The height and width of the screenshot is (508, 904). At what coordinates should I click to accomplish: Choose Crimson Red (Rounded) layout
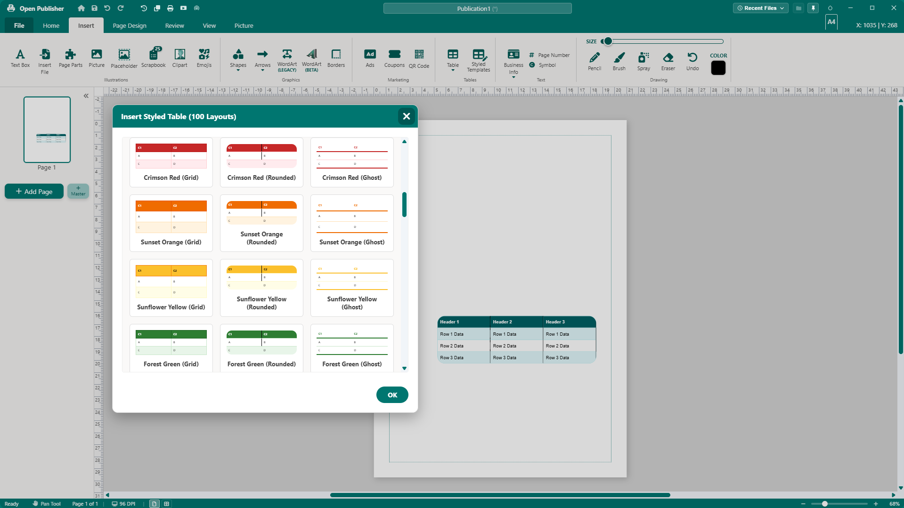[261, 162]
